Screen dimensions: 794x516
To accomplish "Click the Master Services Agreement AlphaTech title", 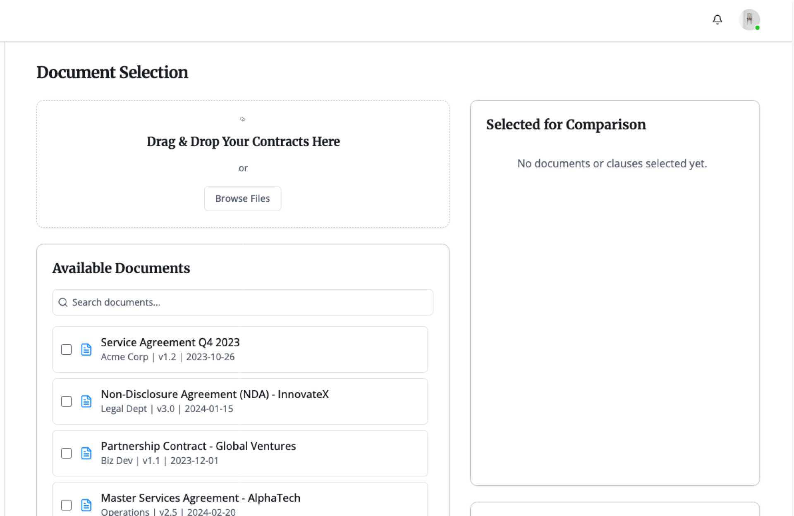I will pyautogui.click(x=200, y=498).
